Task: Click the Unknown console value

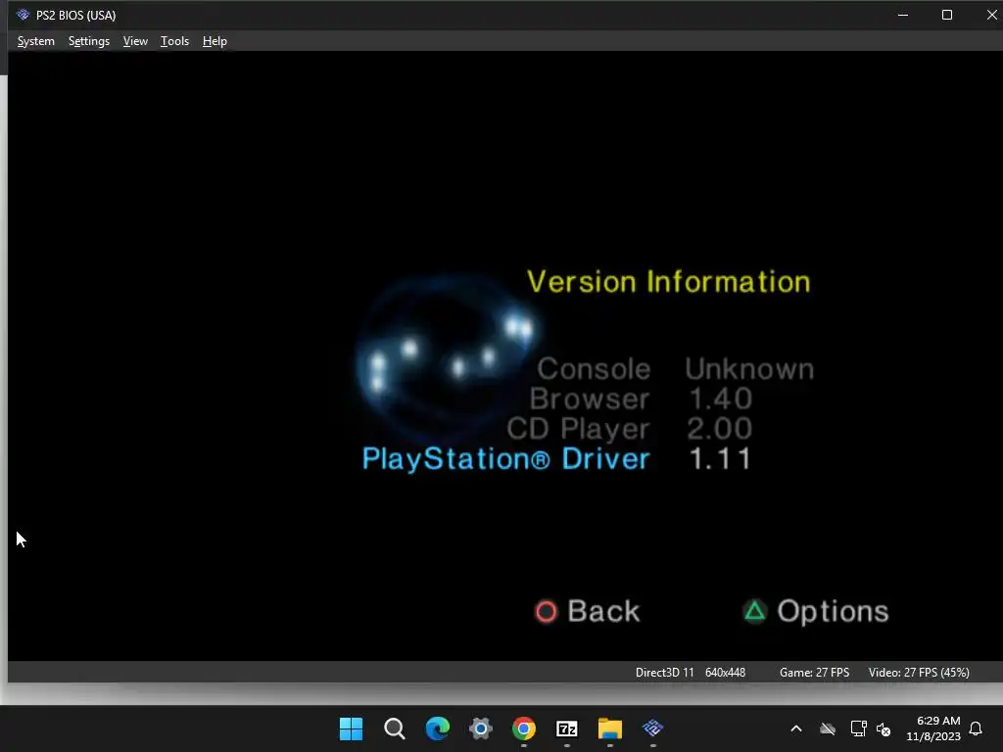Action: (749, 369)
